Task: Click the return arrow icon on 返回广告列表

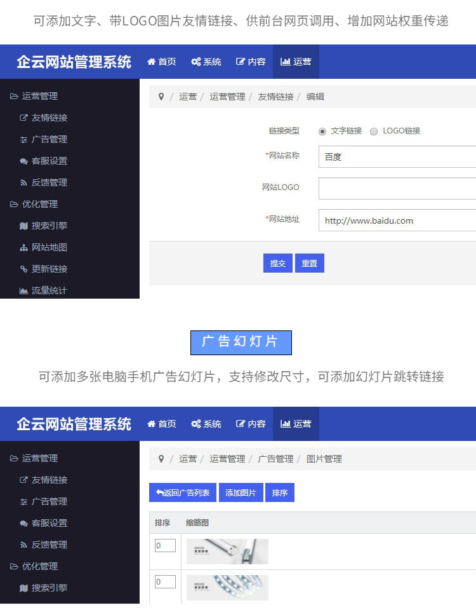Action: click(x=159, y=492)
